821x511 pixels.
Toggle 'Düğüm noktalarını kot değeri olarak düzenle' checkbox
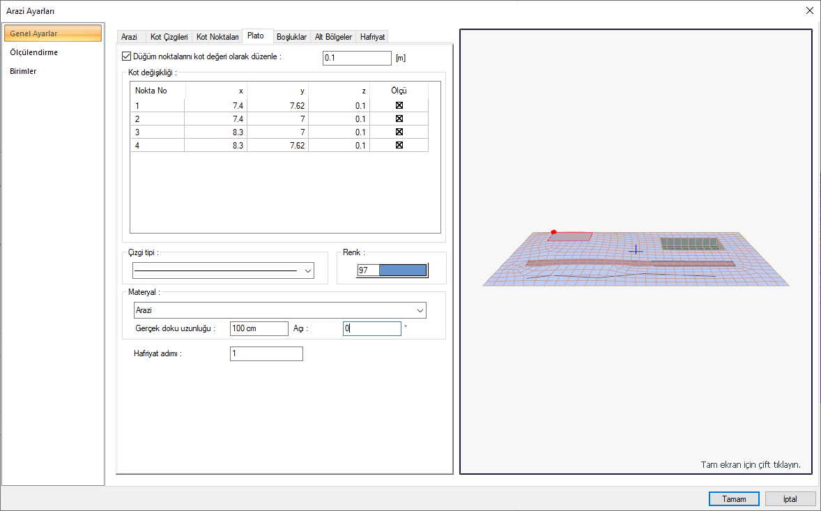(126, 57)
